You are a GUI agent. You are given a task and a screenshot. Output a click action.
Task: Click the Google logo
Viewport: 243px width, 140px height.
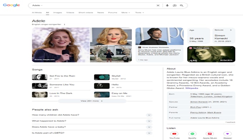click(11, 5)
